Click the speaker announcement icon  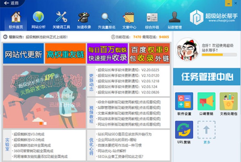(5, 37)
